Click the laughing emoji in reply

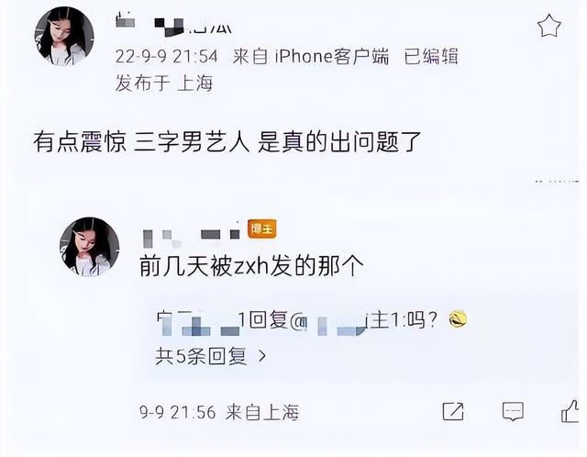pos(458,319)
